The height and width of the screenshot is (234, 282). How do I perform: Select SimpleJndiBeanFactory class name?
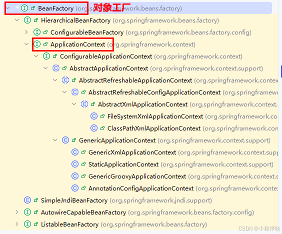[x=74, y=200]
